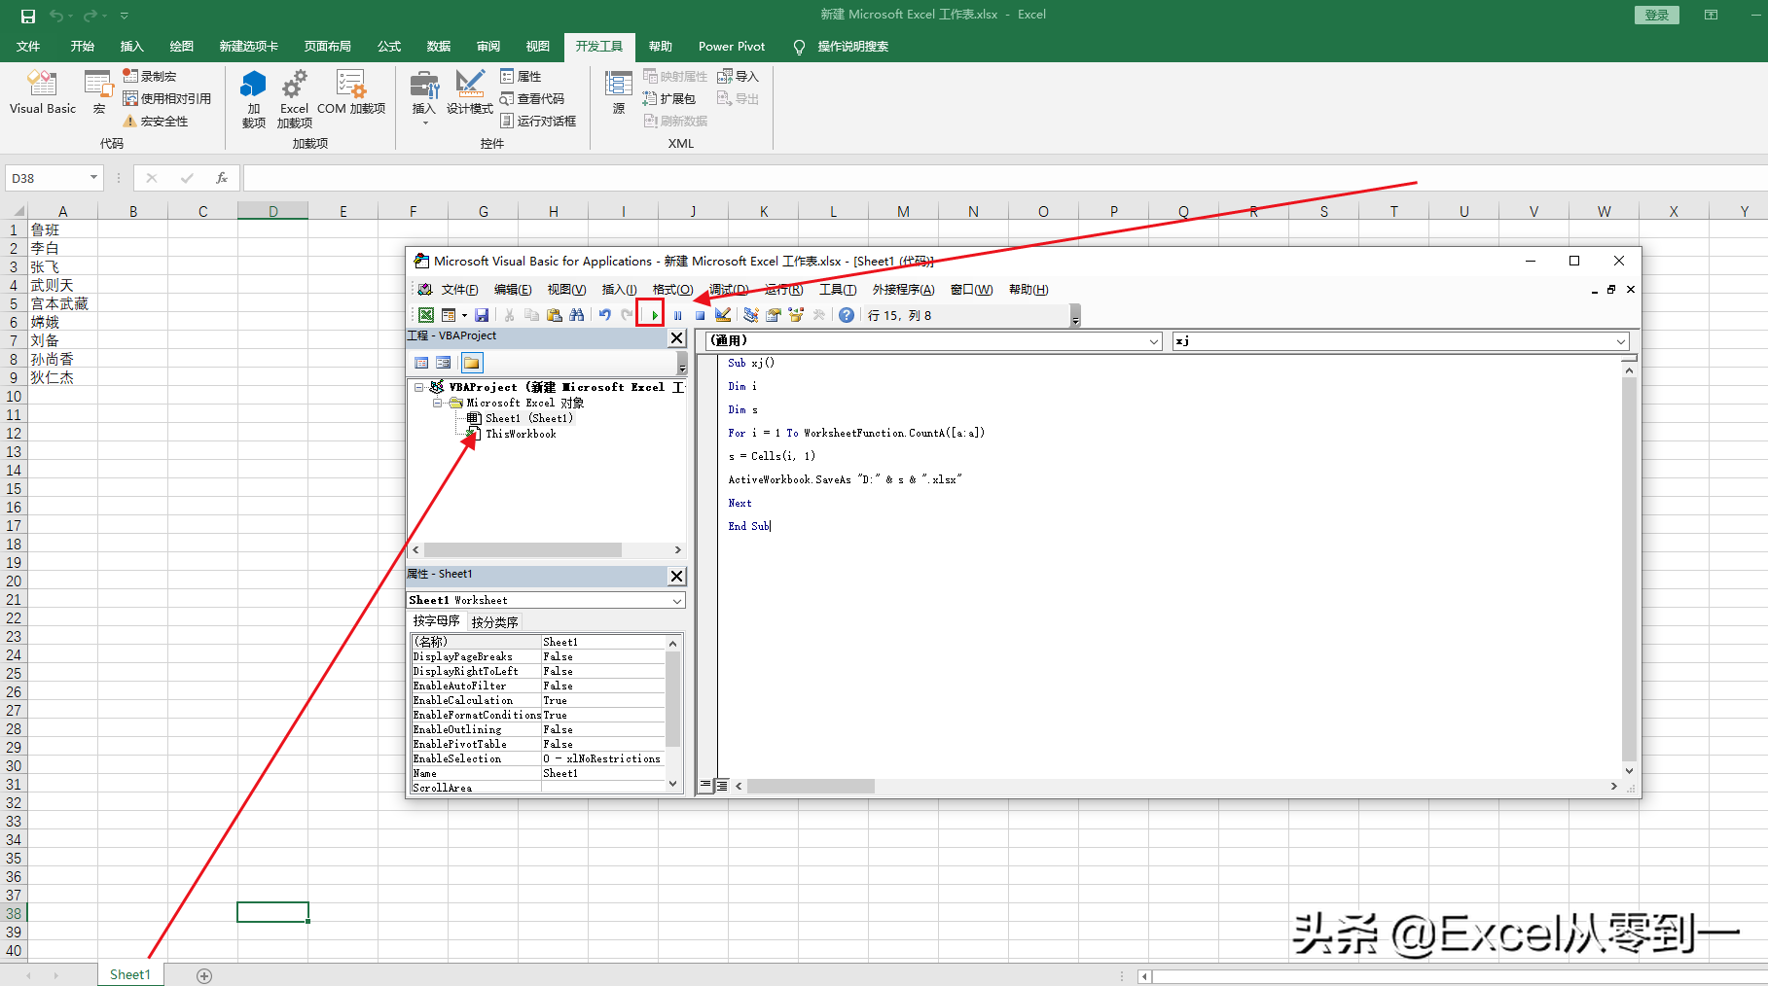Switch to 按分类序 properties tab
The height and width of the screenshot is (986, 1768).
[494, 621]
